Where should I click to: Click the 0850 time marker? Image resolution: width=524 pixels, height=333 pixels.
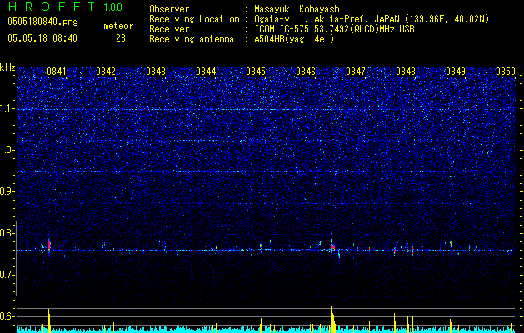coord(506,72)
